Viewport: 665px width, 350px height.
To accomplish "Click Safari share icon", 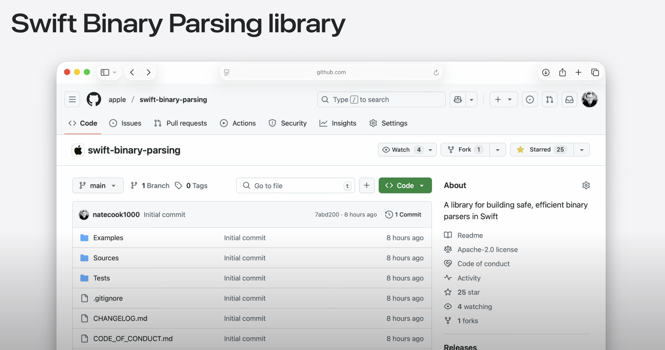I will pos(562,72).
